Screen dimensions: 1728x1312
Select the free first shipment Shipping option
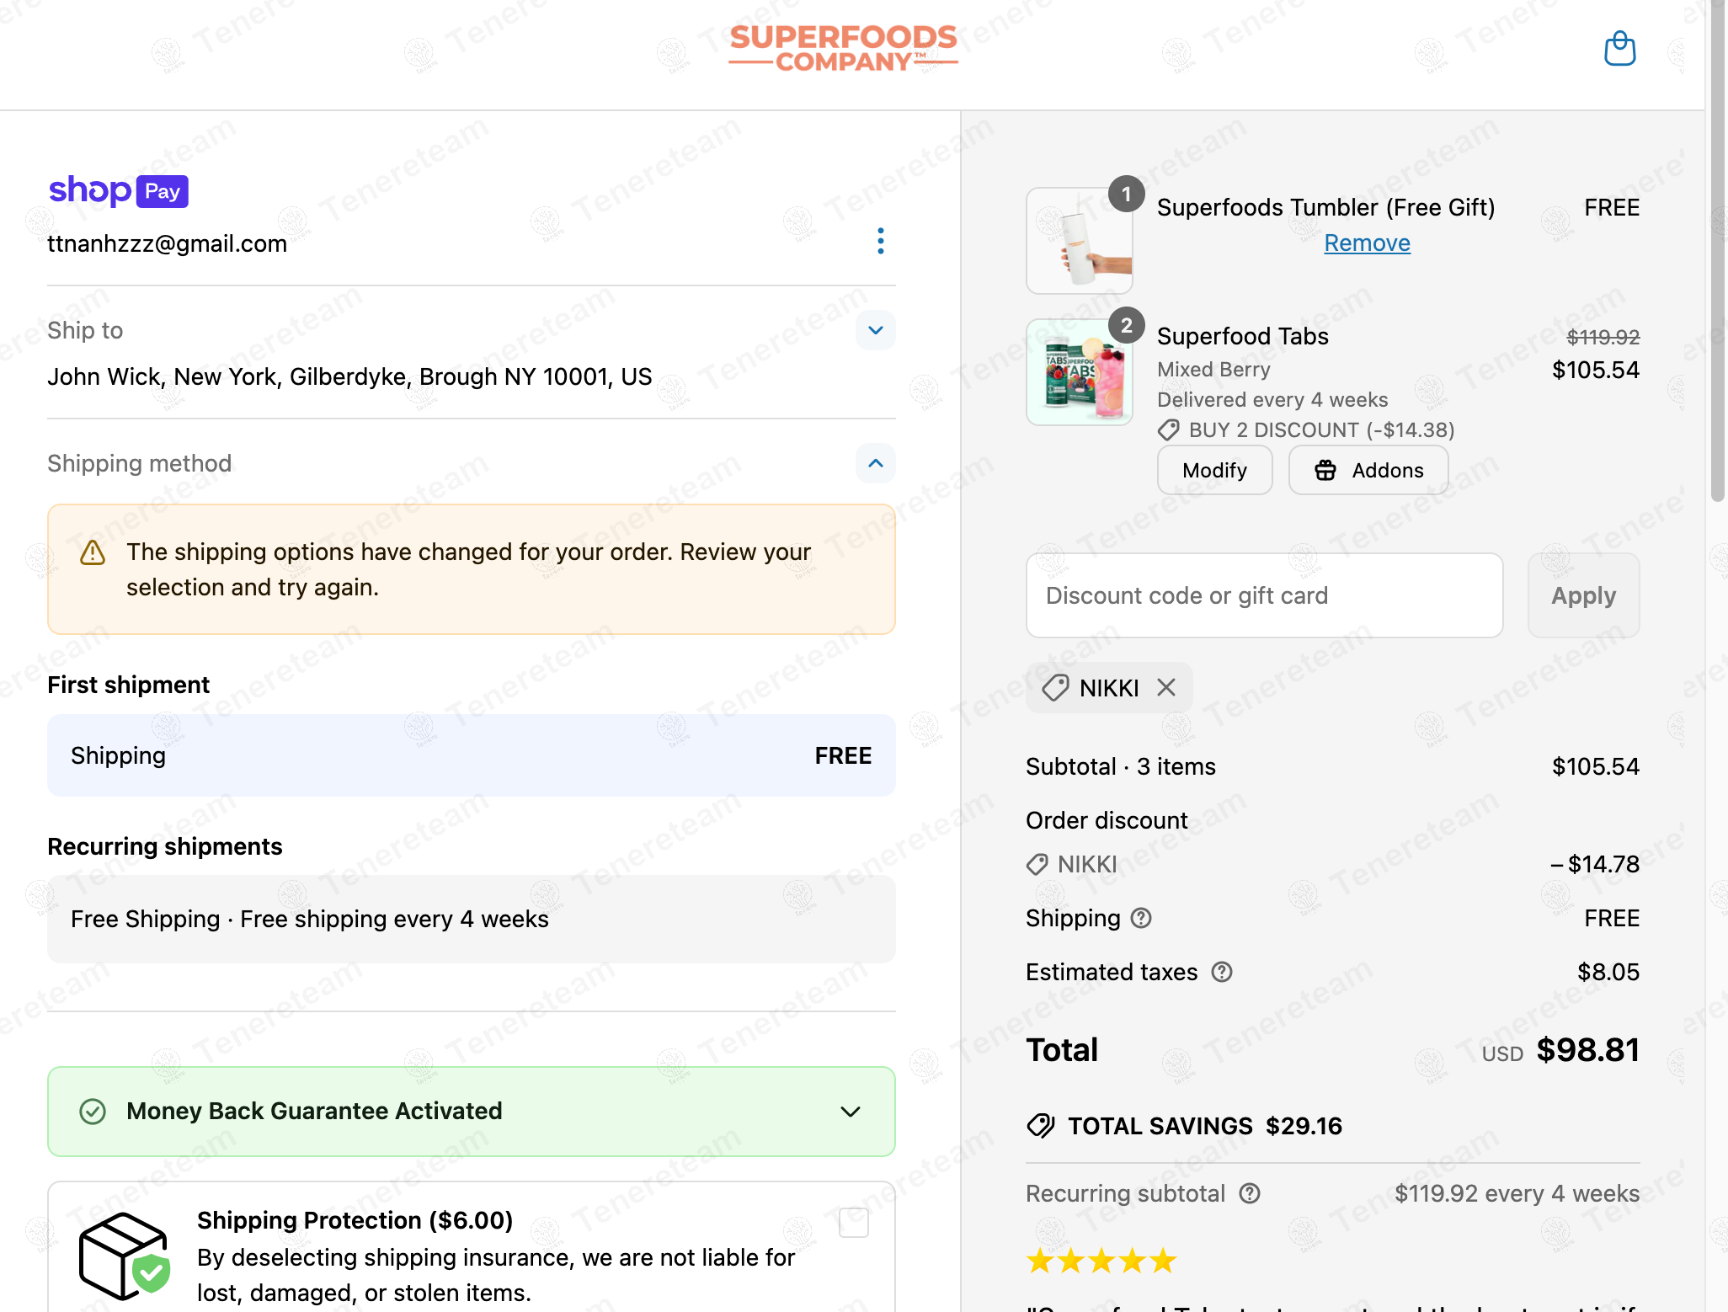point(472,755)
